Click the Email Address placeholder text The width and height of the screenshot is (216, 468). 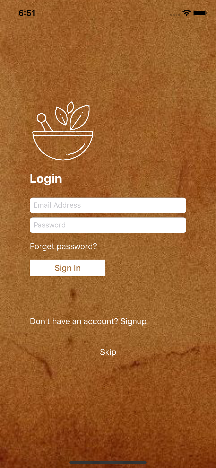[57, 205]
